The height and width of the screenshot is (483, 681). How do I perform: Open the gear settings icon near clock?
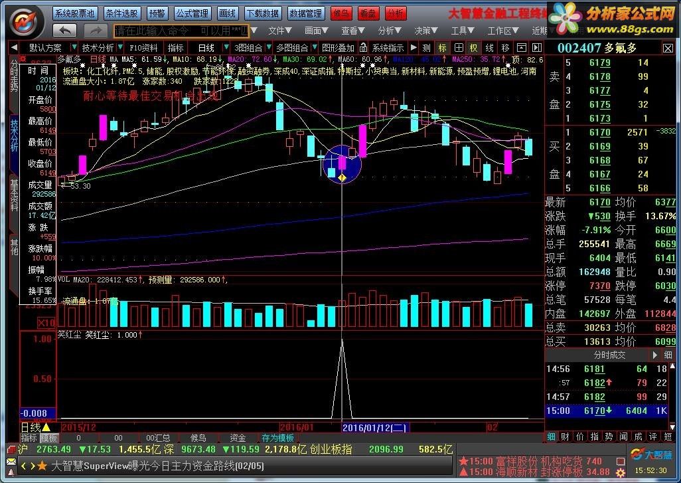tap(621, 472)
